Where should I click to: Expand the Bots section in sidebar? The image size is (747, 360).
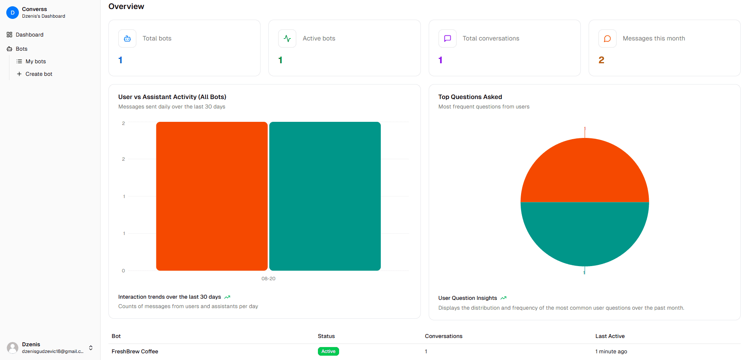pos(22,49)
